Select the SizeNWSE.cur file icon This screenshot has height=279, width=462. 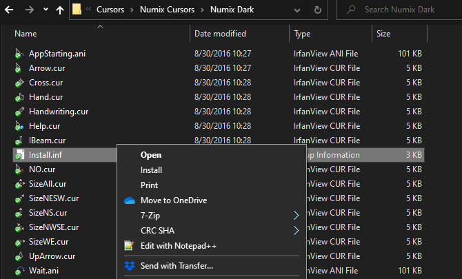pyautogui.click(x=19, y=227)
